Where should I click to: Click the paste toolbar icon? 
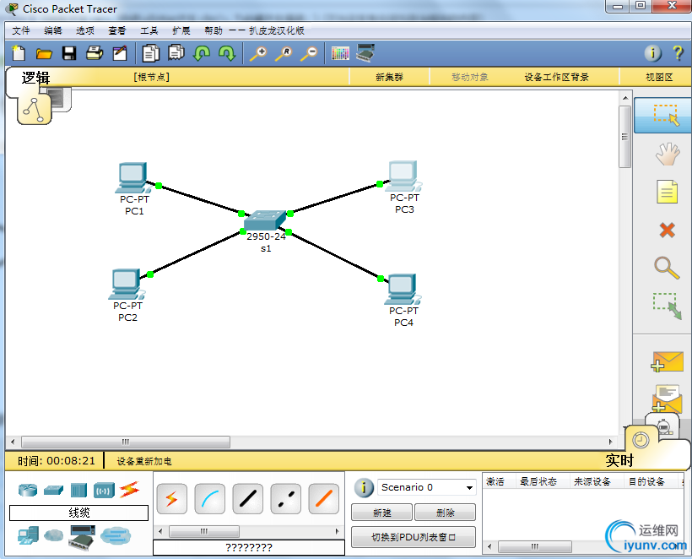(176, 53)
